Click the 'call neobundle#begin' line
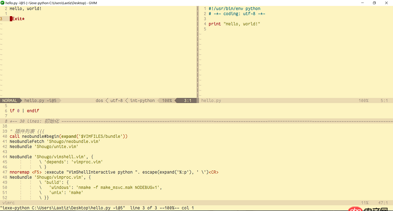This screenshot has width=393, height=211. click(69, 136)
